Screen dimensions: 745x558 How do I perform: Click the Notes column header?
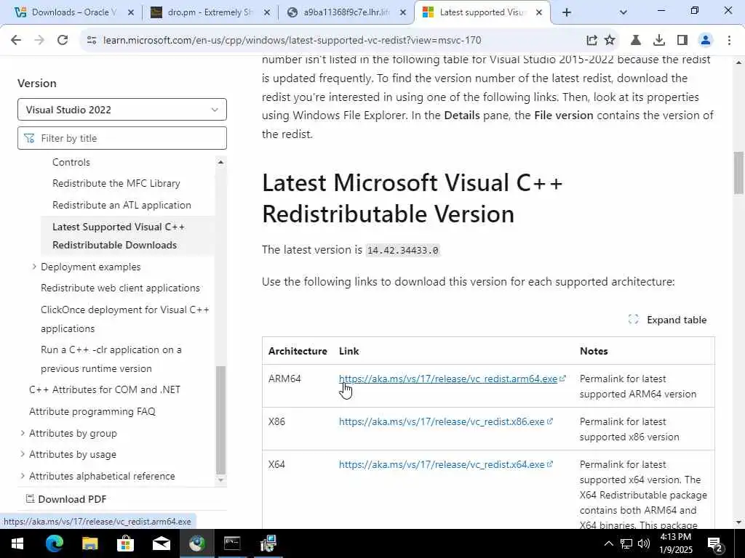(594, 351)
